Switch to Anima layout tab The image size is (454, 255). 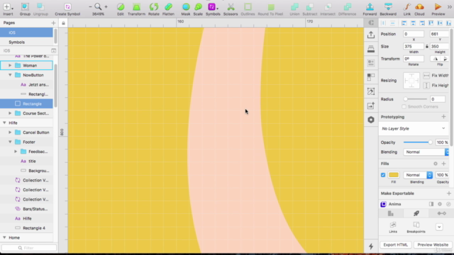coord(391,213)
